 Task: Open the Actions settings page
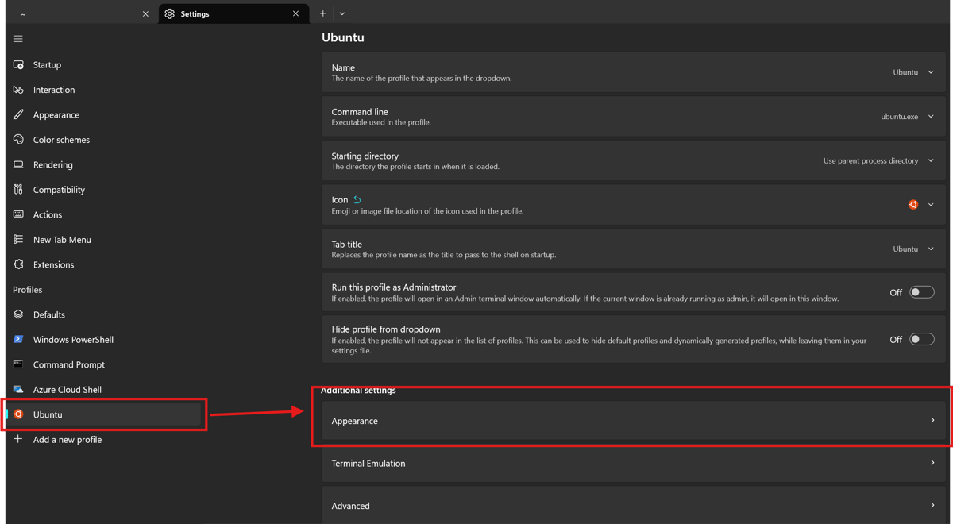point(104,214)
